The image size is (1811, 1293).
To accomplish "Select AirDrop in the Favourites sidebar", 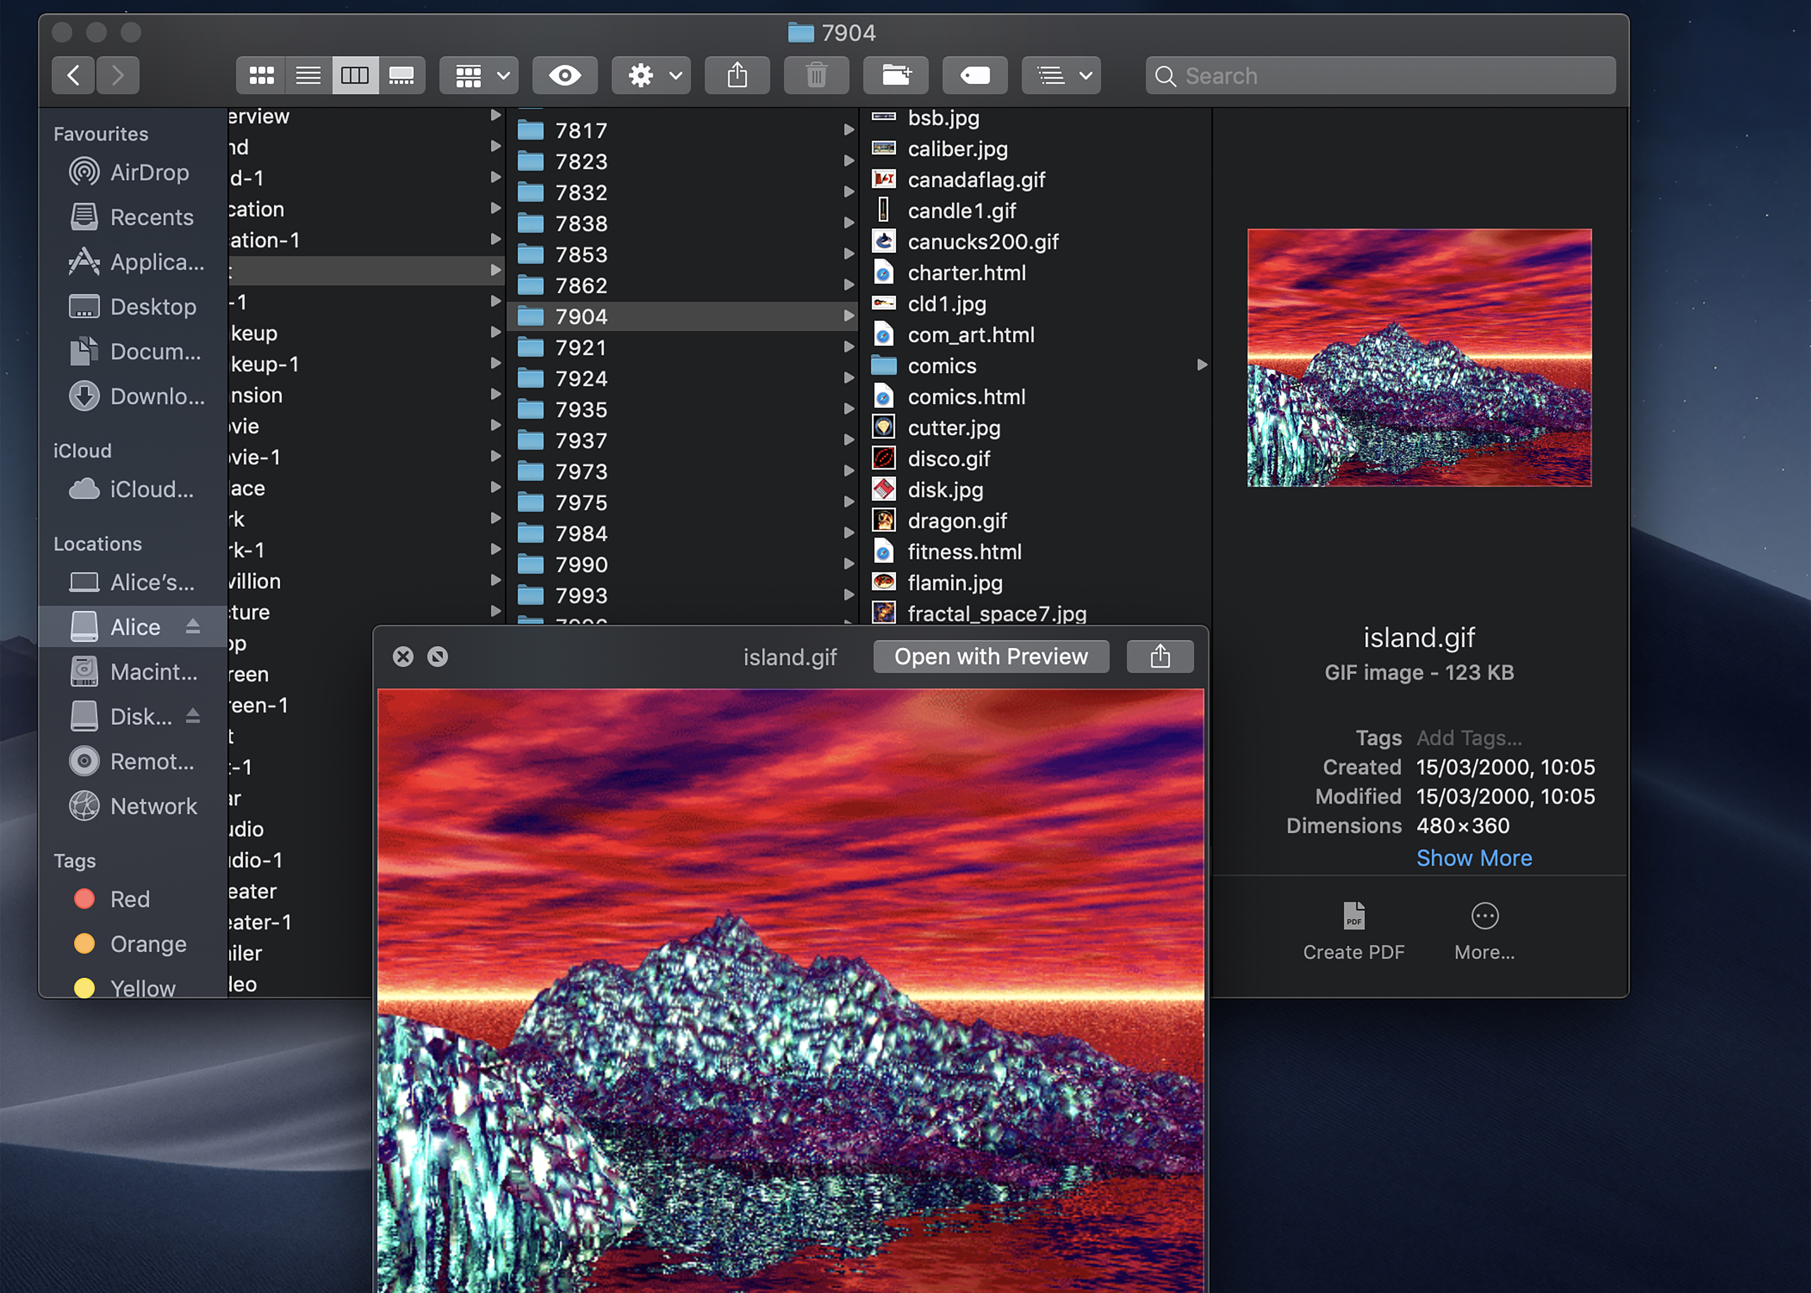I will pyautogui.click(x=149, y=172).
